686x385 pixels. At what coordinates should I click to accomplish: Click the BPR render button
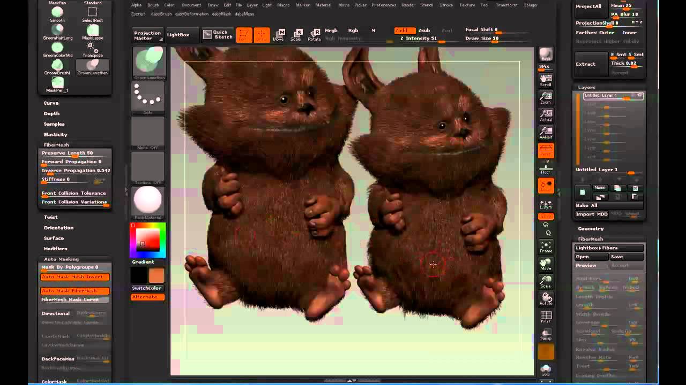tap(546, 55)
